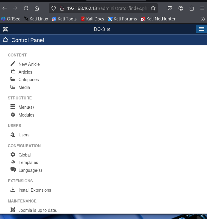Open Global configuration
This screenshot has width=207, height=219.
[x=25, y=155]
